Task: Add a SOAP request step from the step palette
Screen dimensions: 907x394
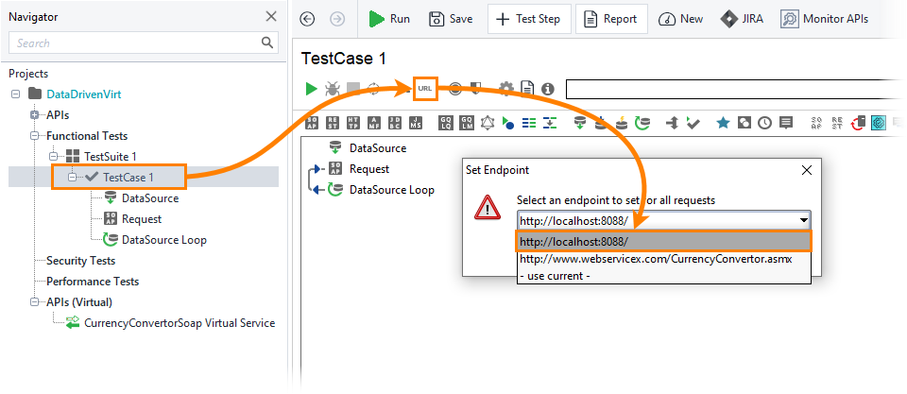Action: tap(312, 123)
